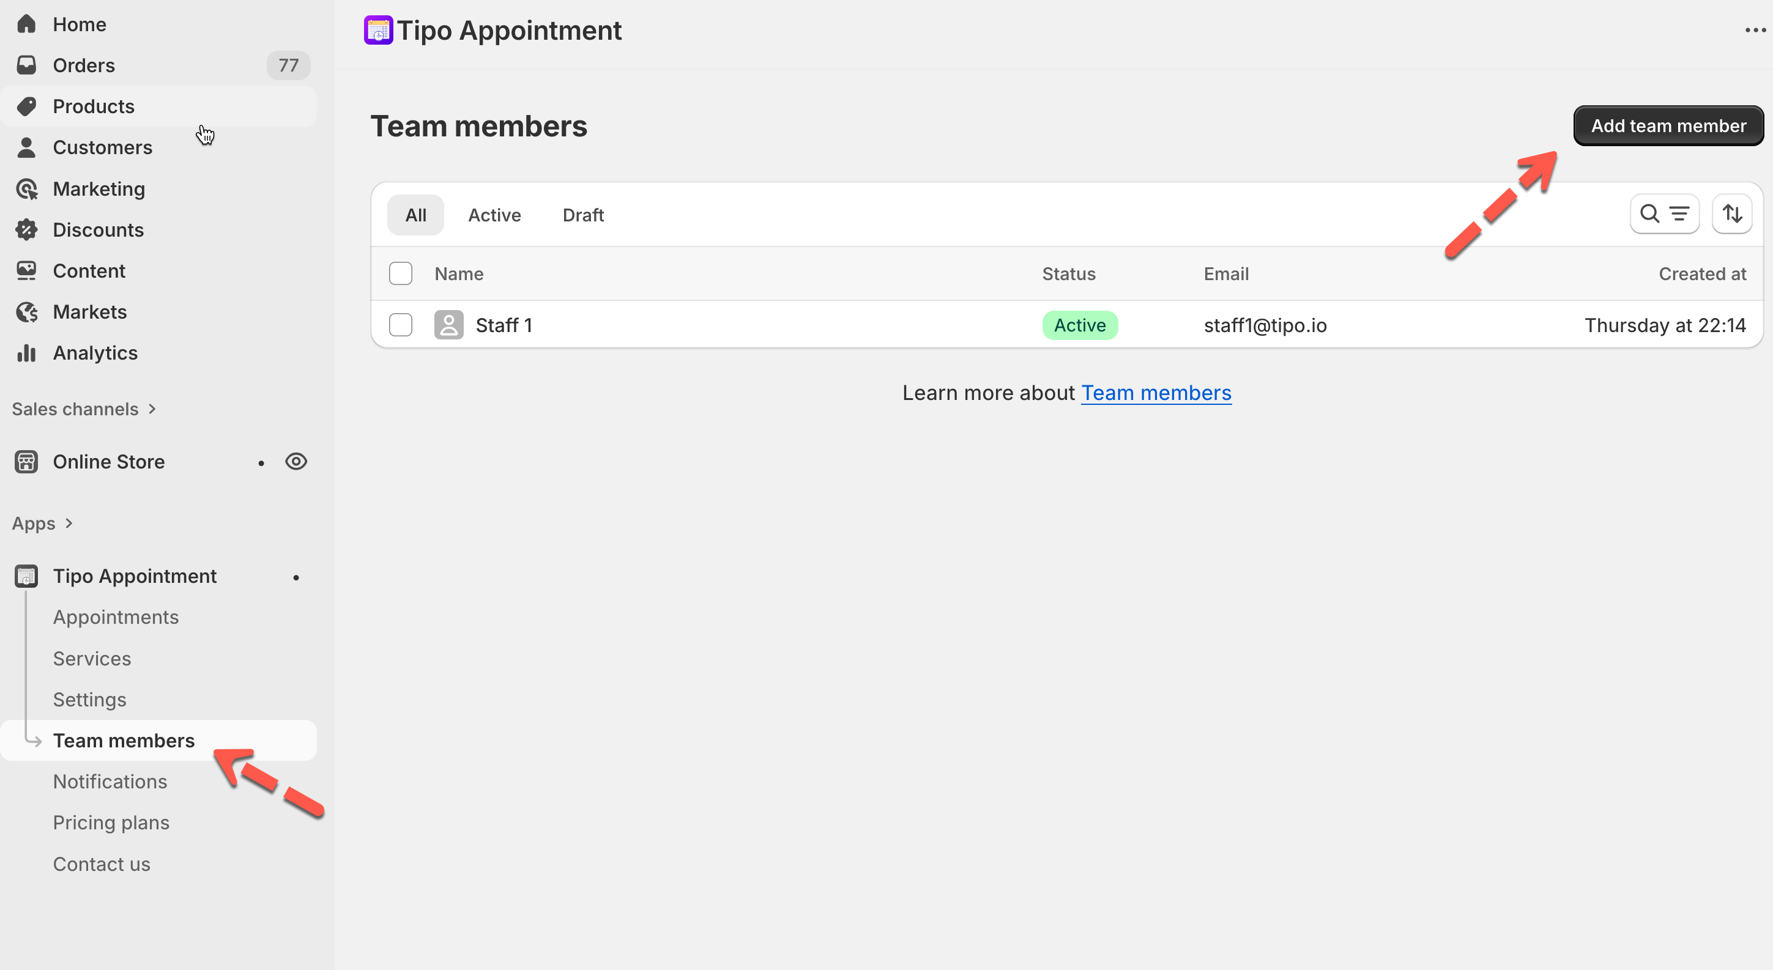Open search and filter team members
The image size is (1773, 970).
coord(1663,215)
